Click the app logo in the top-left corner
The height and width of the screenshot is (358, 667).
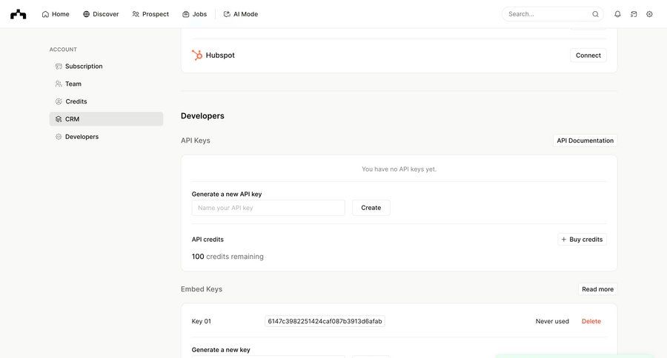point(19,14)
